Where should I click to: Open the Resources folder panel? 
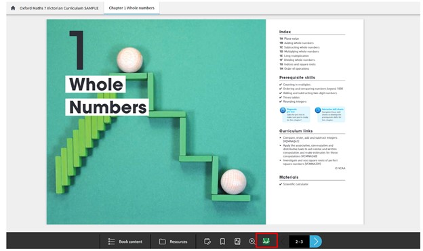tap(173, 242)
